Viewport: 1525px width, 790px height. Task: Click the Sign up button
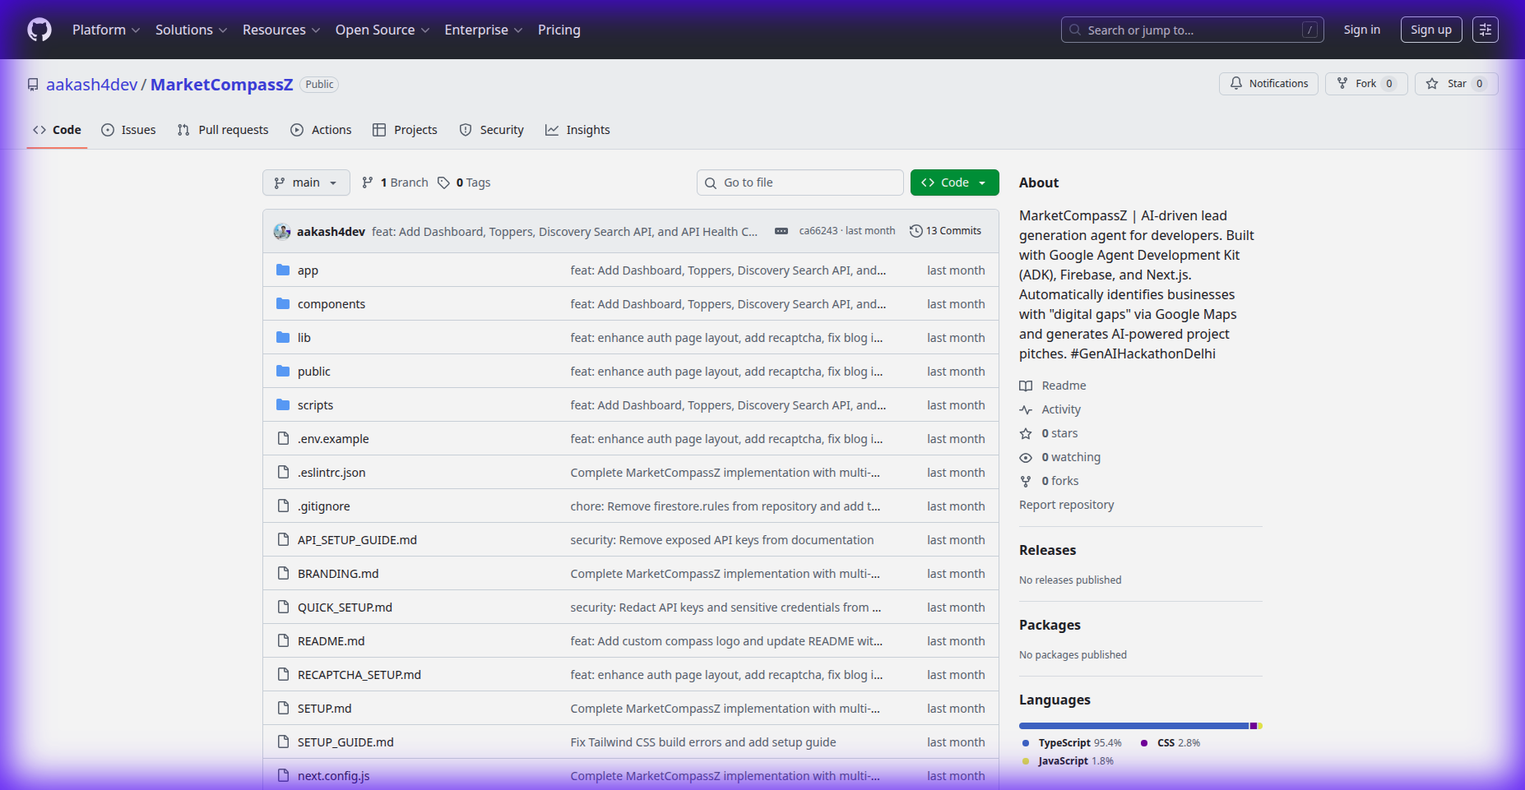pyautogui.click(x=1430, y=30)
